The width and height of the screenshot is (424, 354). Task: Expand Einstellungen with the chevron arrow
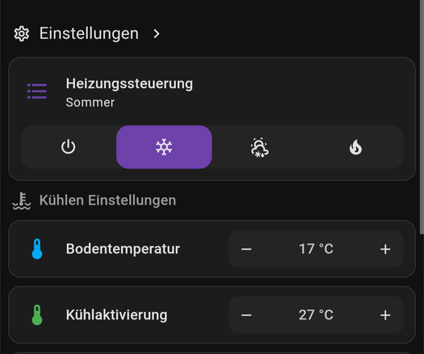point(157,34)
